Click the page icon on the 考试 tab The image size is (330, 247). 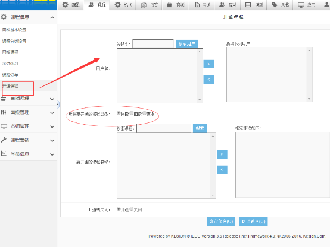(x=197, y=5)
